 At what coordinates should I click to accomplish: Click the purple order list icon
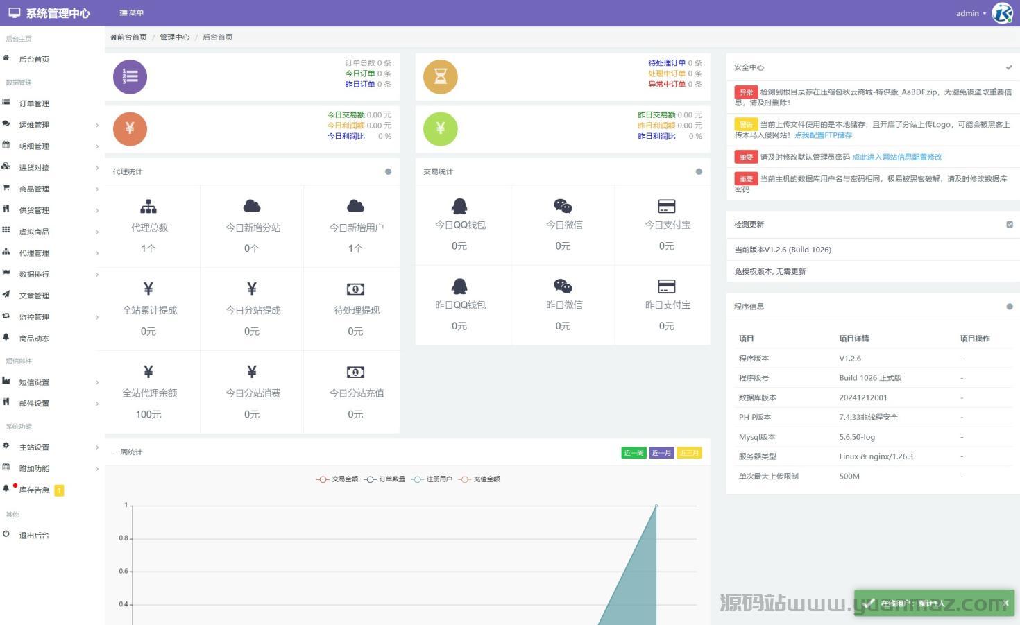coord(130,76)
